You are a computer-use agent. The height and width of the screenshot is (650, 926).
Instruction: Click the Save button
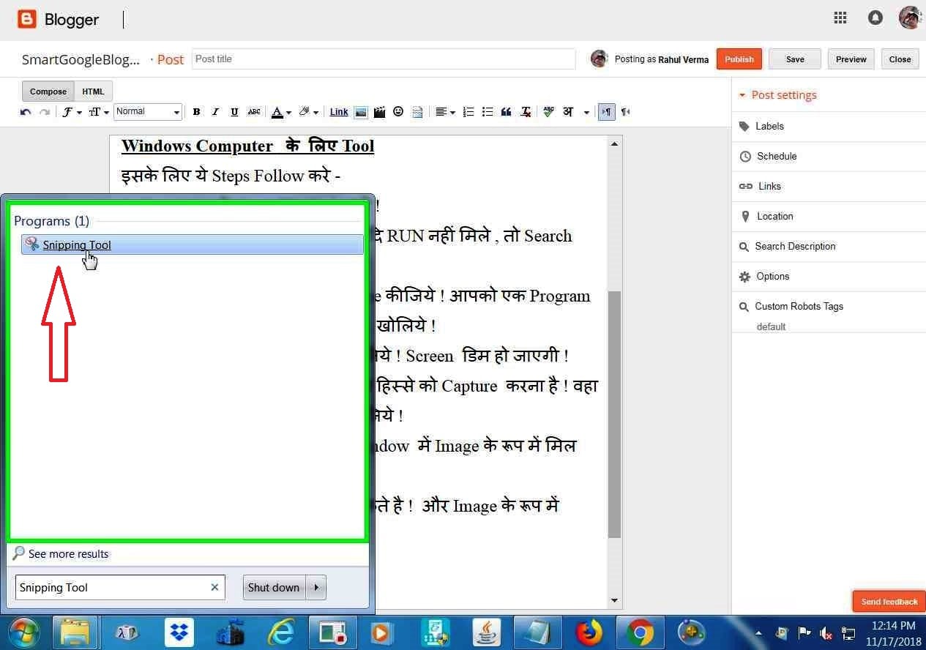795,59
